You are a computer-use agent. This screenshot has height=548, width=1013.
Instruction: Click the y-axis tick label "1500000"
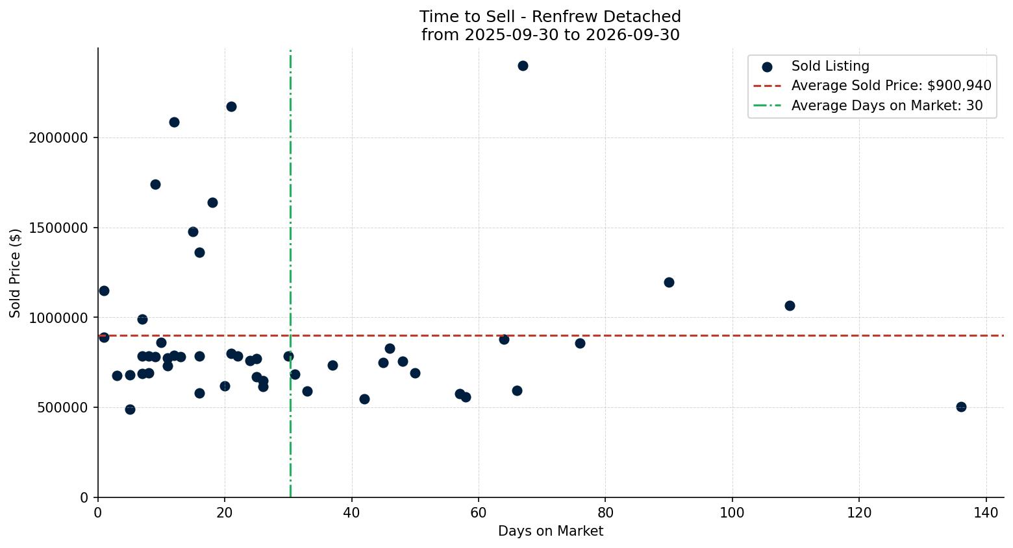[x=59, y=228]
